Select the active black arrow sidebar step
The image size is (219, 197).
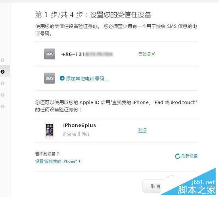pyautogui.click(x=2, y=72)
